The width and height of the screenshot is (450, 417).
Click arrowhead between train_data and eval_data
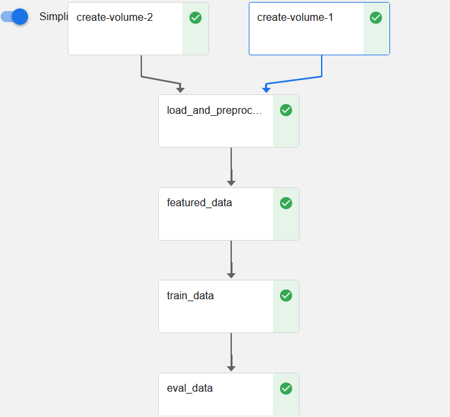click(x=231, y=368)
